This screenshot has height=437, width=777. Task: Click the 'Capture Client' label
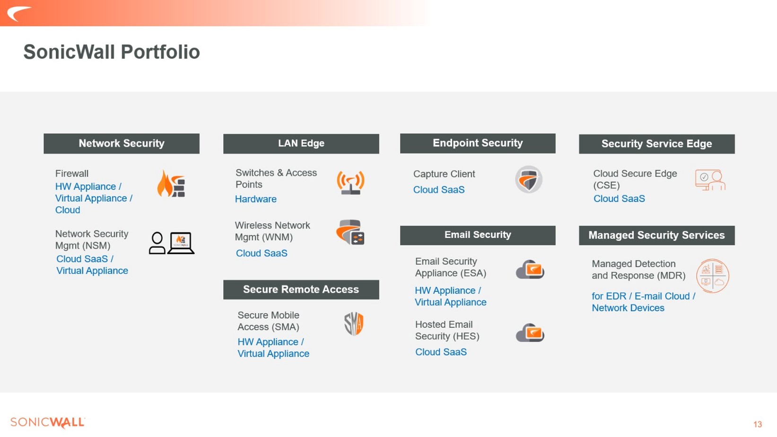point(444,174)
